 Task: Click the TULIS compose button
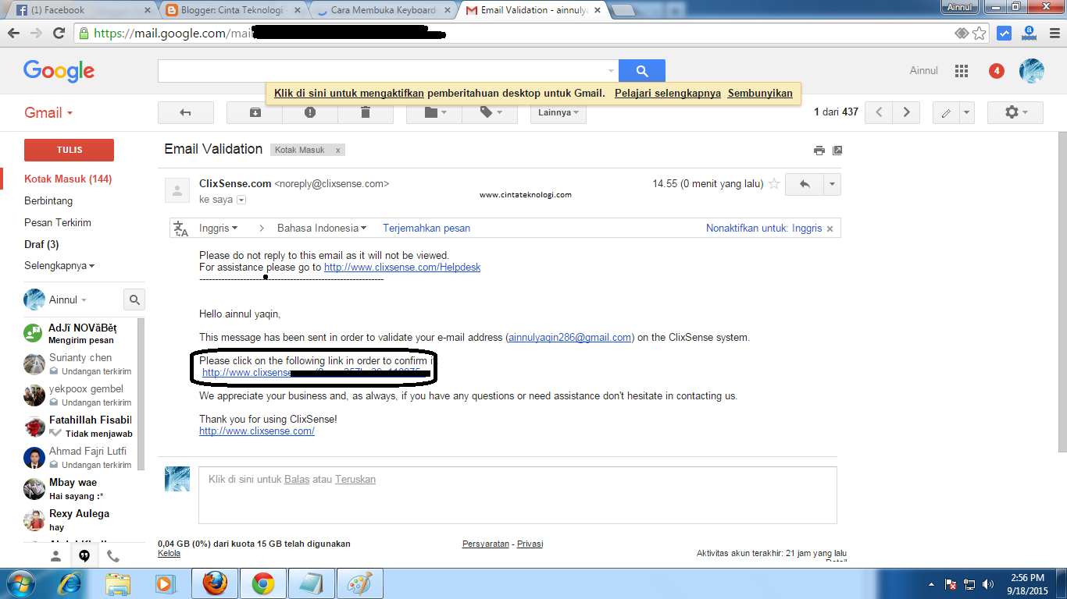(x=70, y=150)
